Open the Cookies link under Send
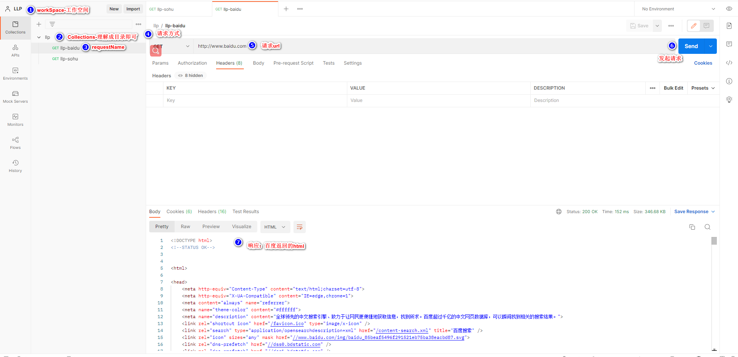This screenshot has height=357, width=738. [x=703, y=63]
